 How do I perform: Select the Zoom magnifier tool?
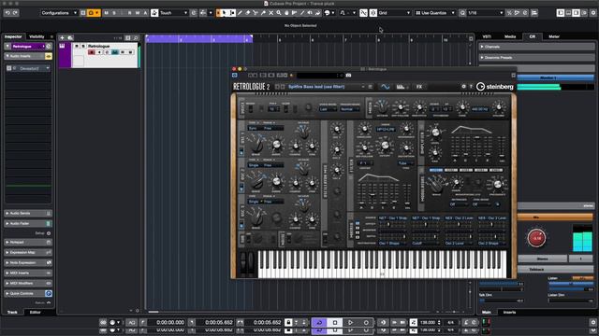pos(279,13)
